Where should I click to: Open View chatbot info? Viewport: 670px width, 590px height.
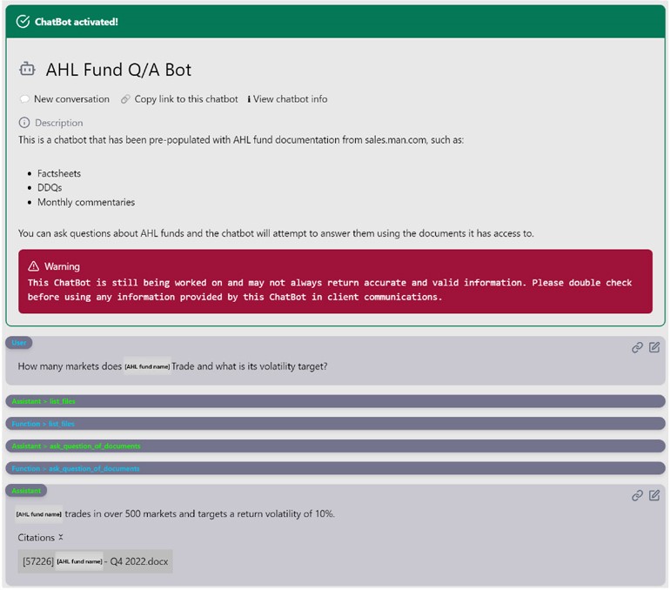click(290, 99)
